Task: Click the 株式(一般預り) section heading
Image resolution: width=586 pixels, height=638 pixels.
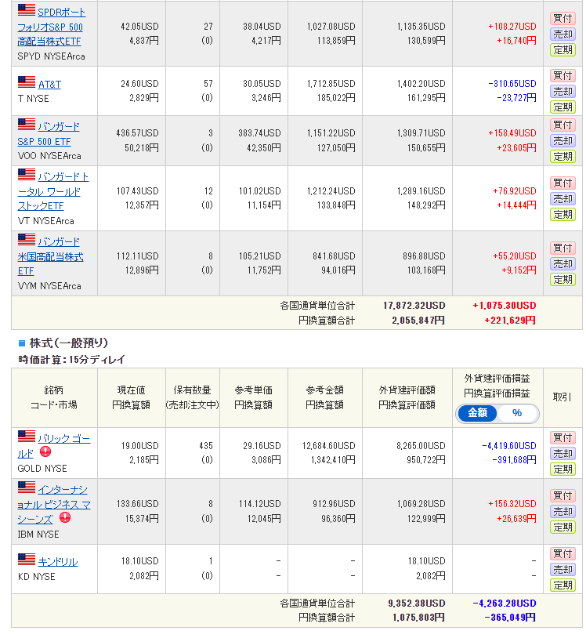Action: pyautogui.click(x=68, y=343)
